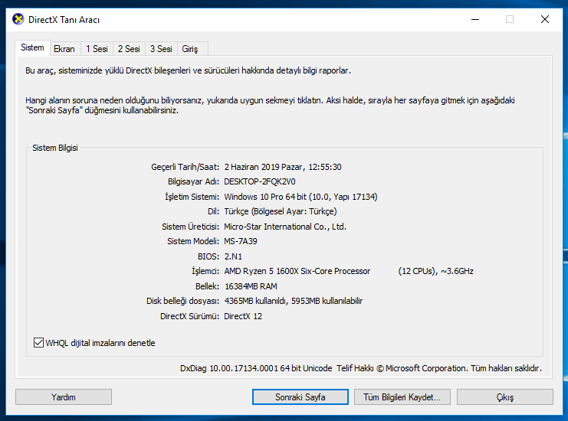The image size is (568, 421).
Task: Click the DirectX Tanı Aracı window title
Action: tap(64, 20)
